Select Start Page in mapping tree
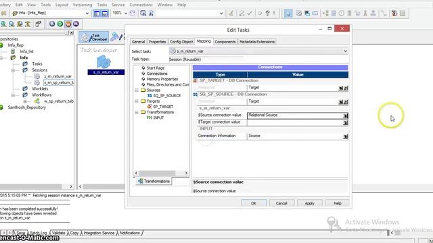 155,67
